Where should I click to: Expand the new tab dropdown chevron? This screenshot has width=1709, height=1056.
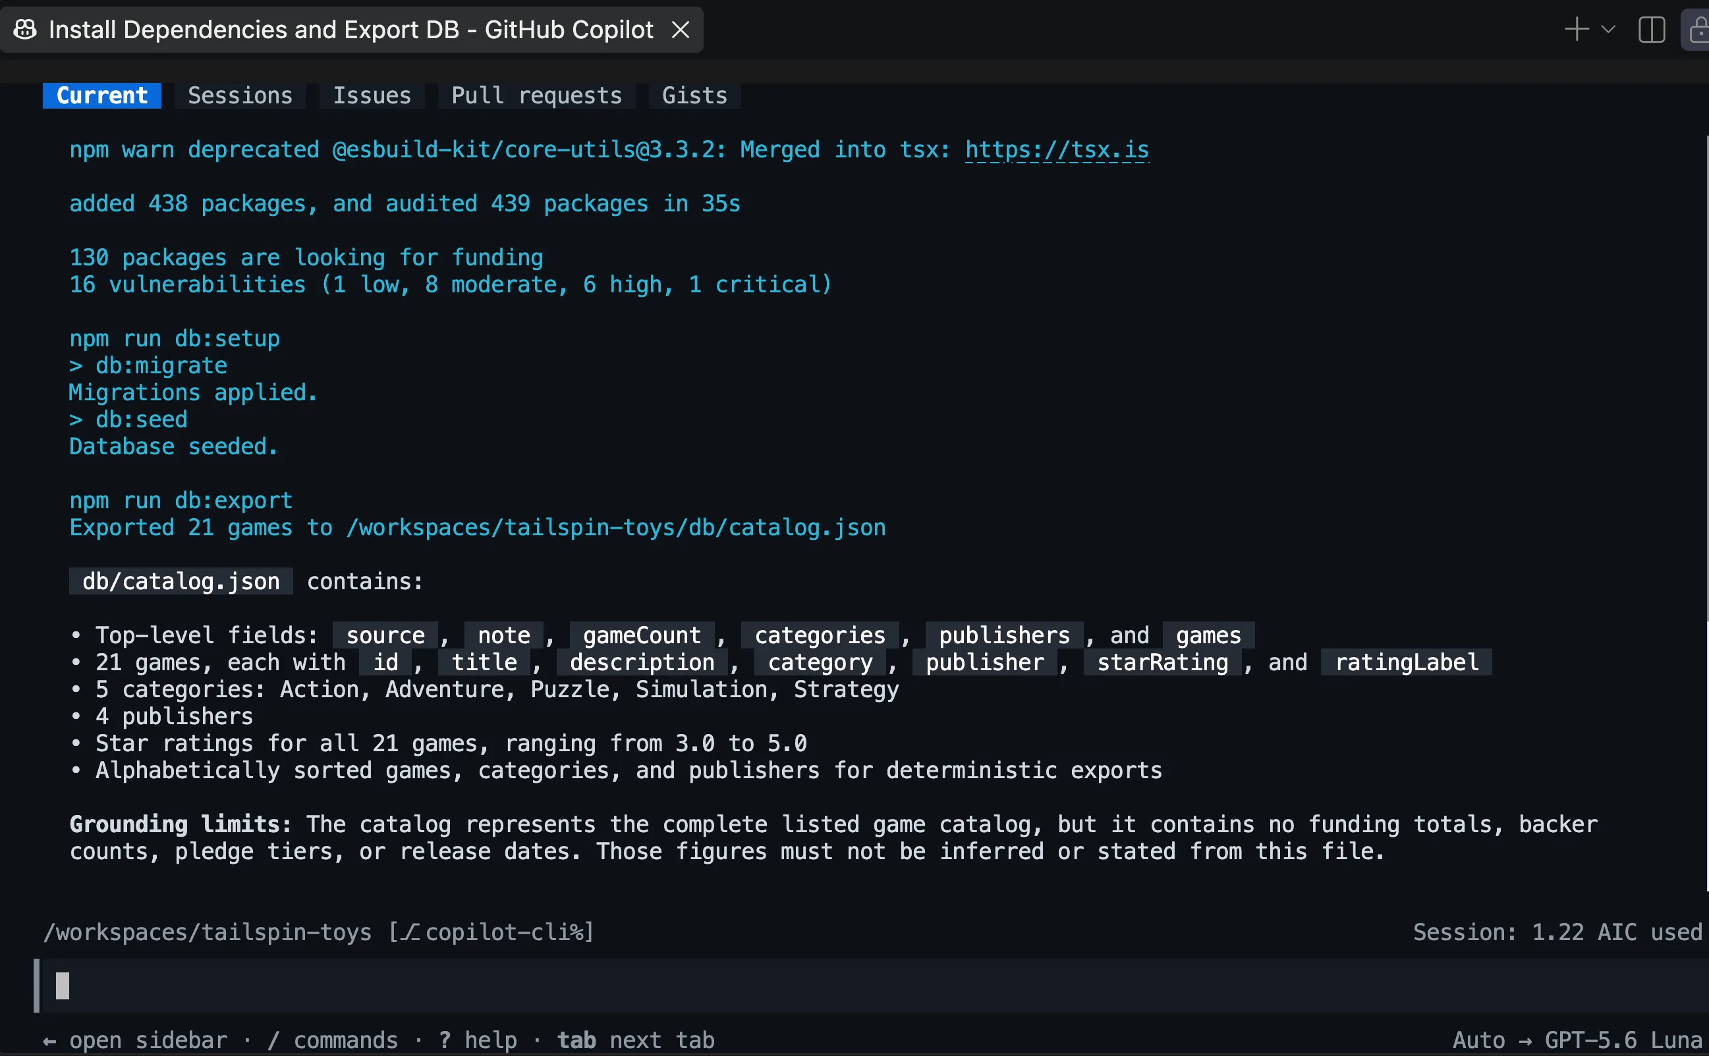tap(1608, 30)
